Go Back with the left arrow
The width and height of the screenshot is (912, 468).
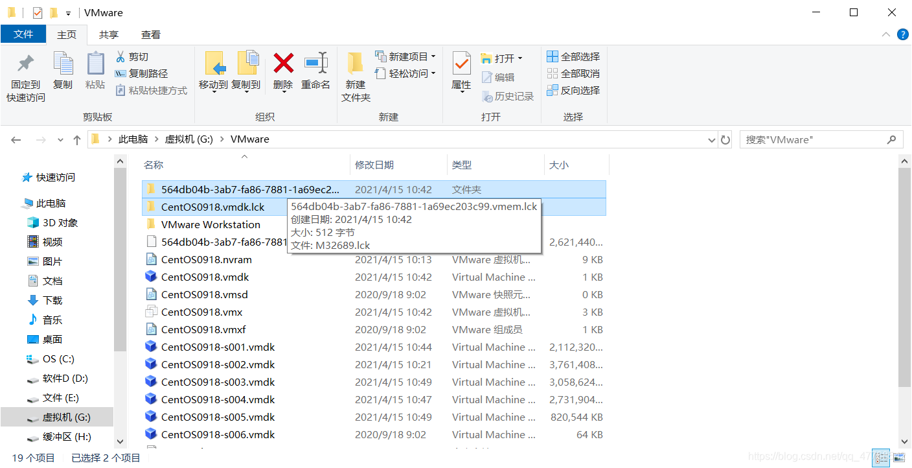click(x=16, y=139)
